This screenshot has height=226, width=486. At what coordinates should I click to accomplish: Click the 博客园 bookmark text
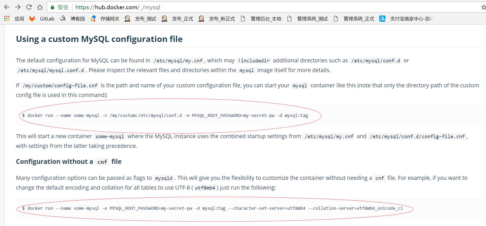78,19
